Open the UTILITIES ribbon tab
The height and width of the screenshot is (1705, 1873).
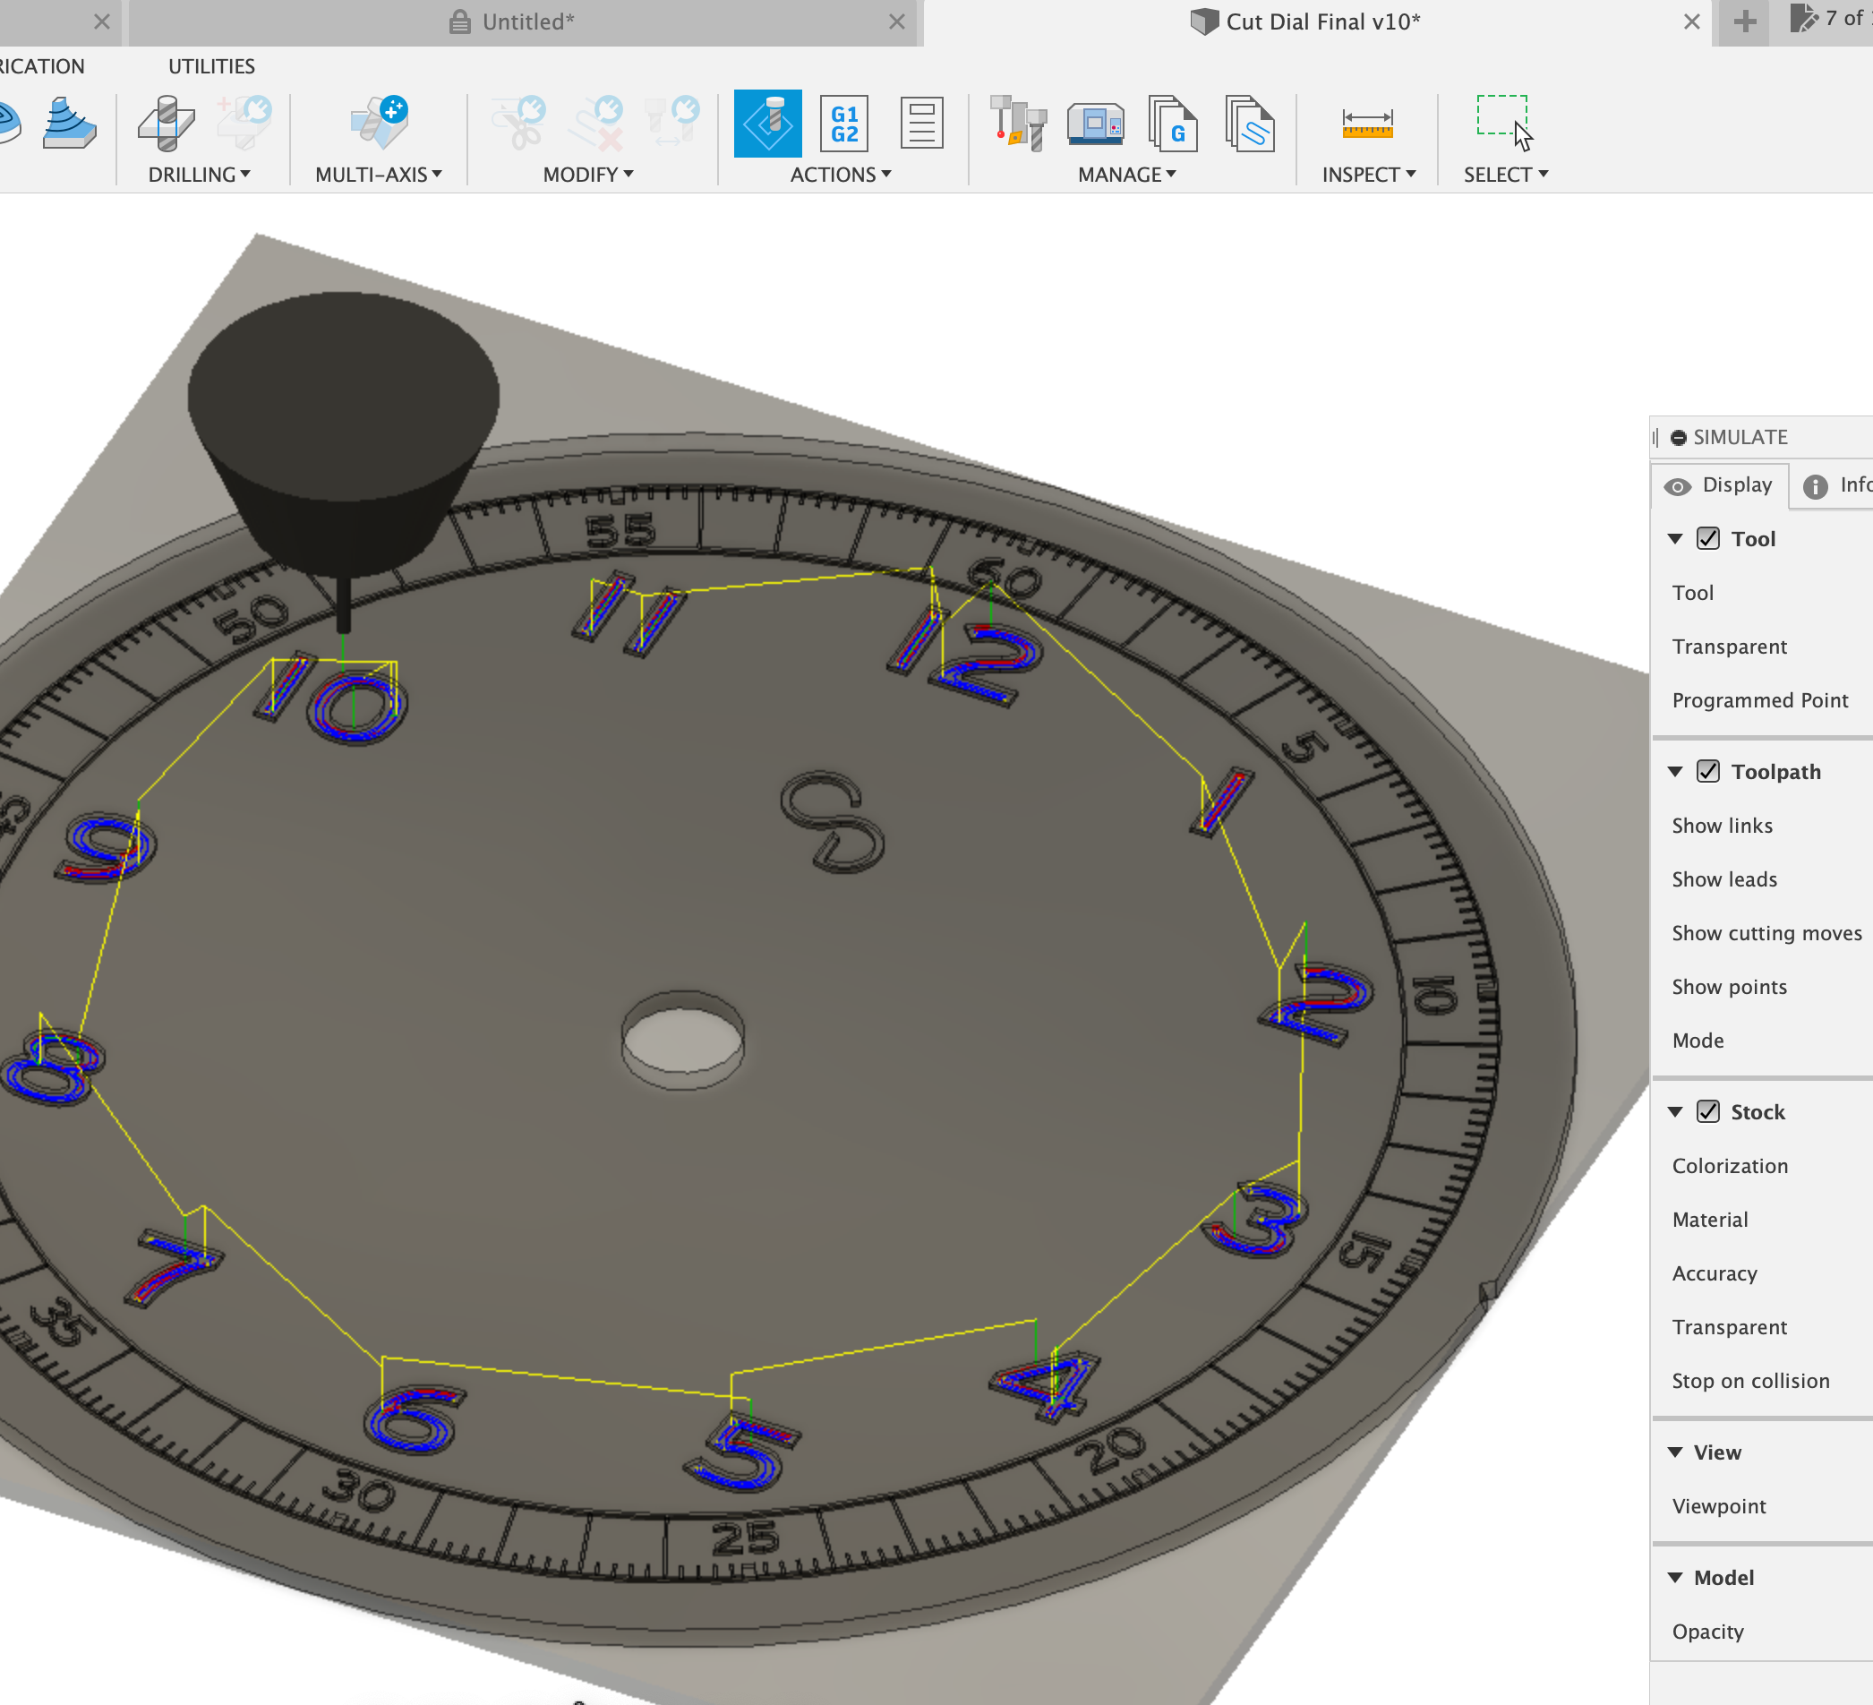(211, 67)
